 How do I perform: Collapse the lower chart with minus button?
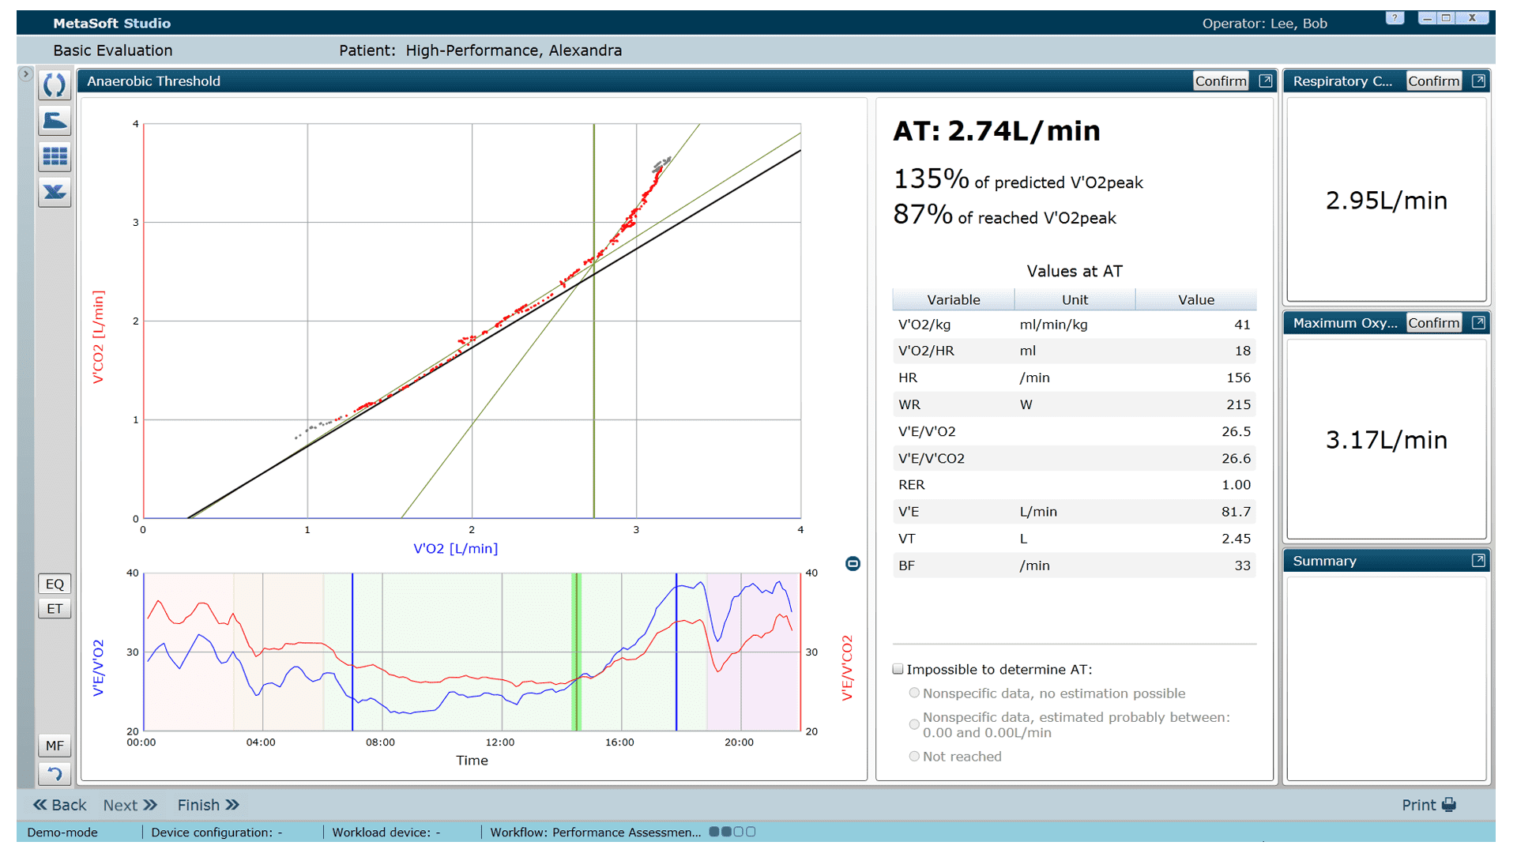point(853,563)
